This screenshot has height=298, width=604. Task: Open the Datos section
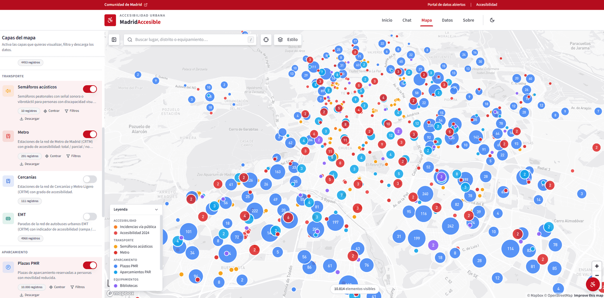click(x=447, y=20)
